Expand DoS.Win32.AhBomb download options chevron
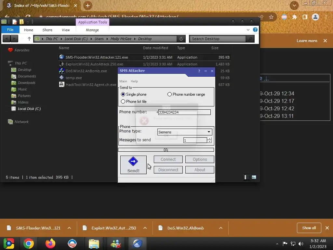 pyautogui.click(x=221, y=228)
